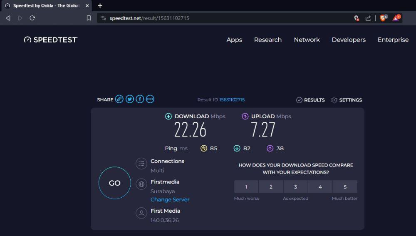
Task: Select the Speedtest by Ookla tab
Action: click(x=47, y=5)
